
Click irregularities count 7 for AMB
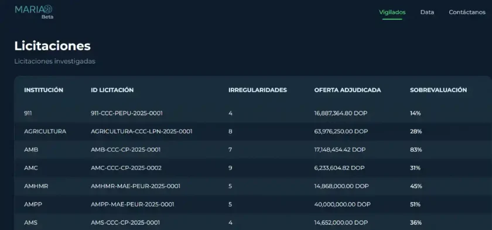pos(230,150)
